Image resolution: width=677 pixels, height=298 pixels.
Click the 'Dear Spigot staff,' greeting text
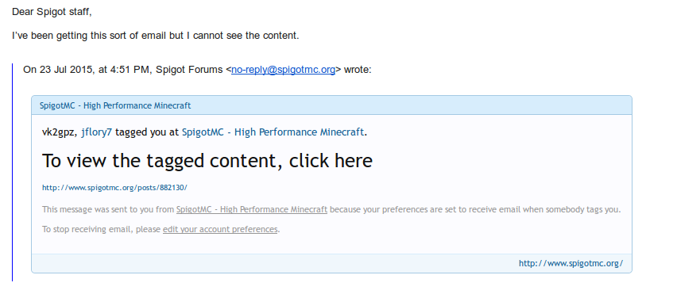[52, 12]
